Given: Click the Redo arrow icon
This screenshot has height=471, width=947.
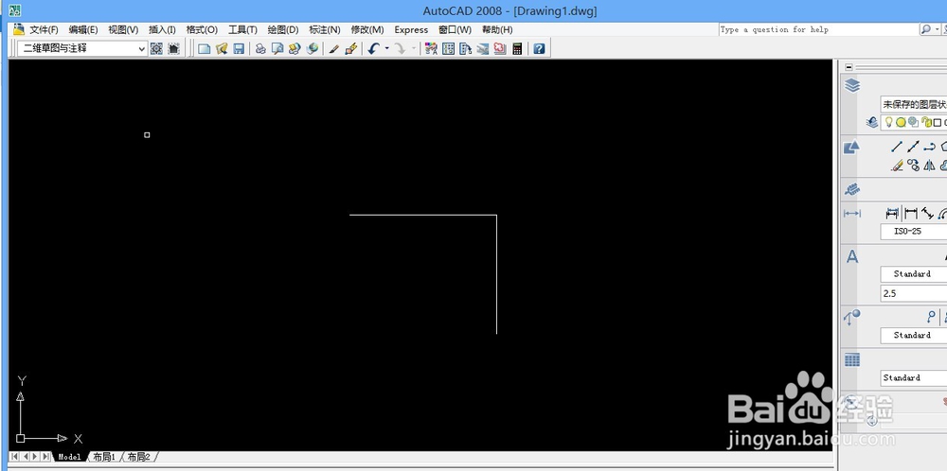Looking at the screenshot, I should coord(400,49).
